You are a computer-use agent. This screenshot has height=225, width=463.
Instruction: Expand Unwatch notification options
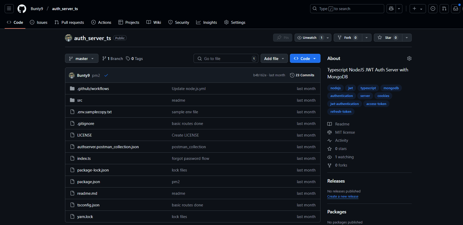313,38
